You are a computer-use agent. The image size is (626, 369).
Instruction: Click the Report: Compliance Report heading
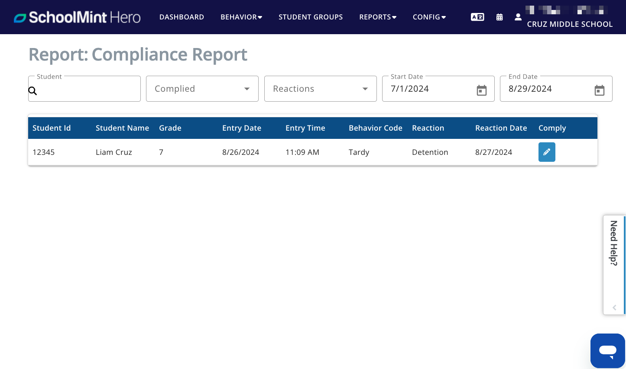pos(138,55)
